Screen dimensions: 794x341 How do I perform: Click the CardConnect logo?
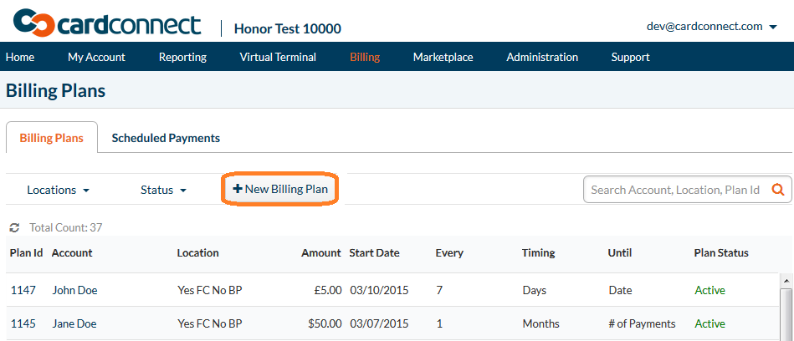point(107,23)
